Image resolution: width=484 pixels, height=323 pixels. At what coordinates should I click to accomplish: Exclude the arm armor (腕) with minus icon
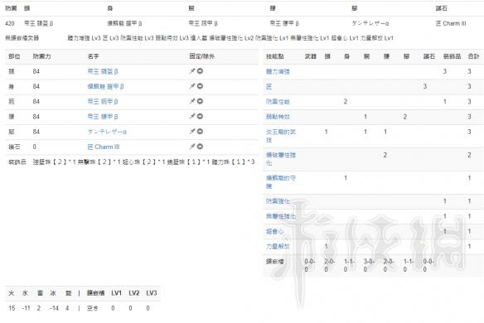coord(200,101)
